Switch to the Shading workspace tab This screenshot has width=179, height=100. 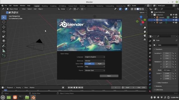click(82, 6)
